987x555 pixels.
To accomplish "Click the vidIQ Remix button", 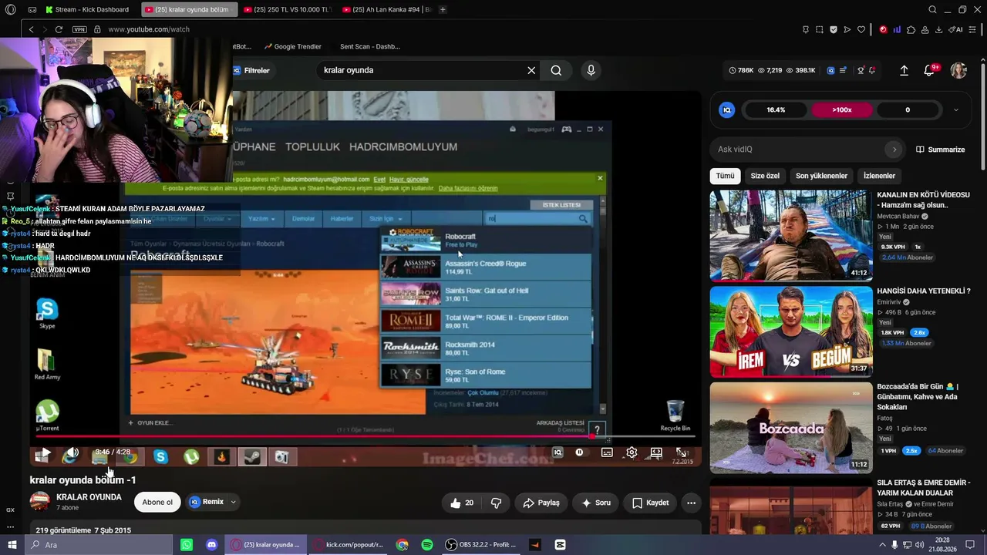I will pos(207,502).
